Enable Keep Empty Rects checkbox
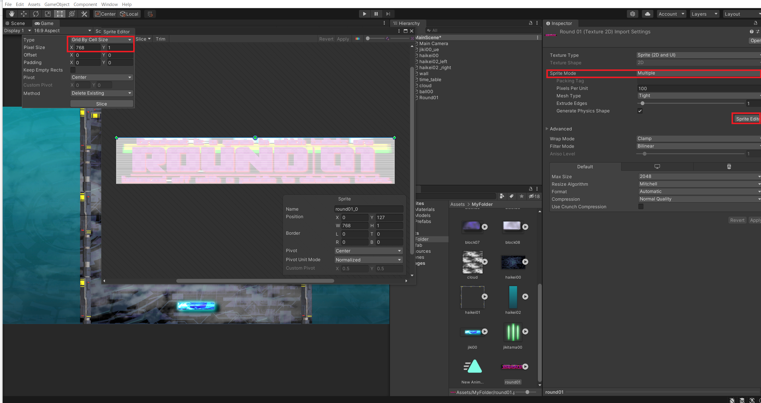The image size is (761, 403). (73, 70)
